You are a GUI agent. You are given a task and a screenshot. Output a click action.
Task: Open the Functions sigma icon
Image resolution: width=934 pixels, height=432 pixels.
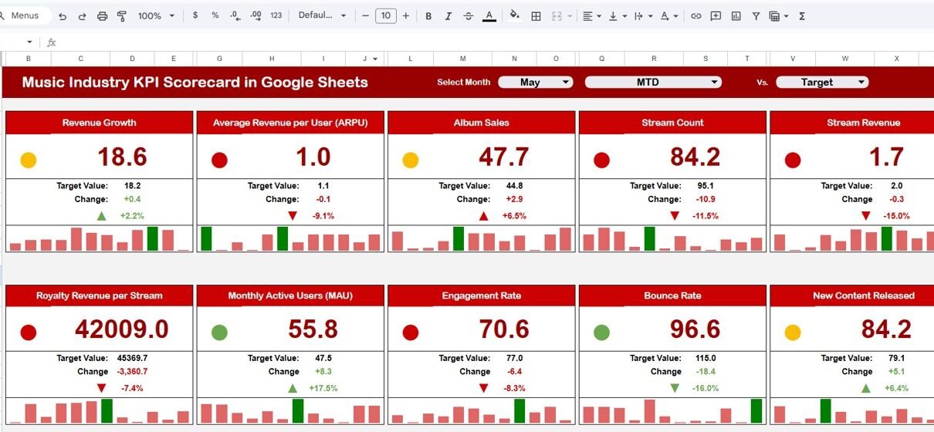pyautogui.click(x=802, y=15)
